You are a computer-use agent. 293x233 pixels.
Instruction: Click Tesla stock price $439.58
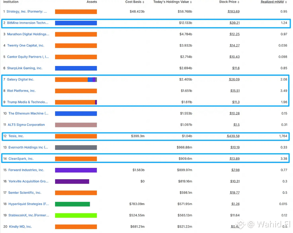[233, 136]
